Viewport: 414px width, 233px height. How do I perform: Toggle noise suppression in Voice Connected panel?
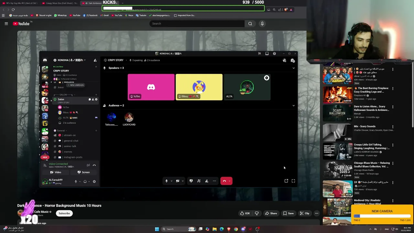(88, 165)
